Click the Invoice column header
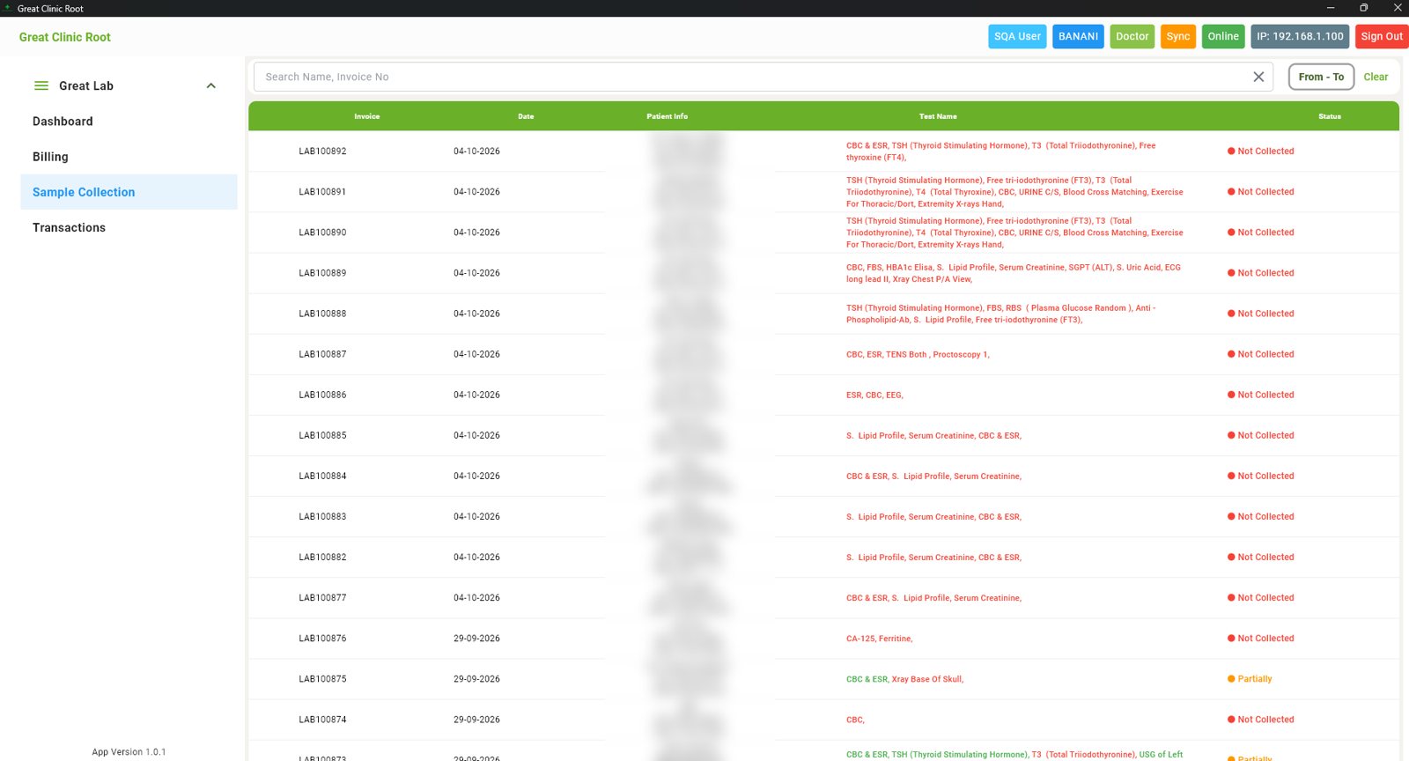1409x761 pixels. 367,116
